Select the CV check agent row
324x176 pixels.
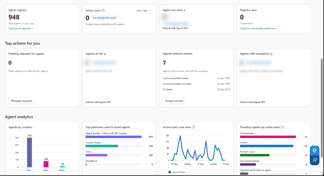tap(196, 89)
